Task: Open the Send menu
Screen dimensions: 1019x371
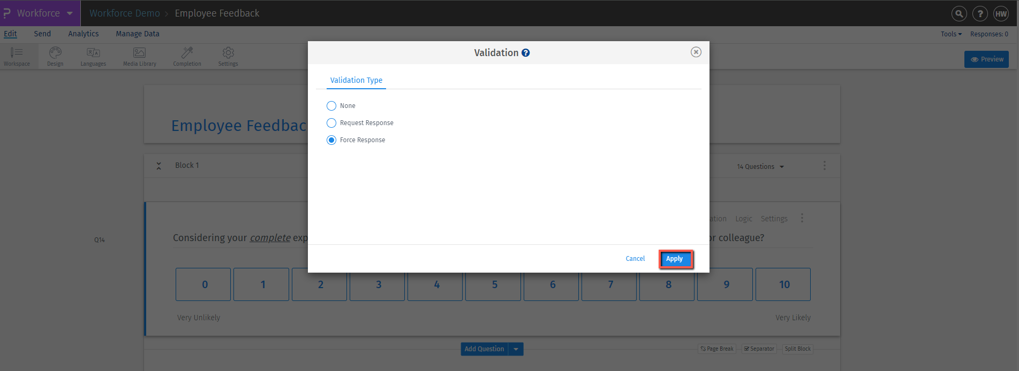Action: pos(42,34)
